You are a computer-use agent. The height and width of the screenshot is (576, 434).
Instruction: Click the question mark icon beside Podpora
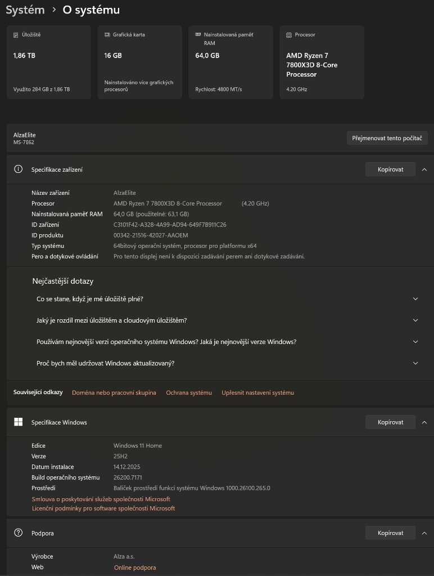[19, 533]
